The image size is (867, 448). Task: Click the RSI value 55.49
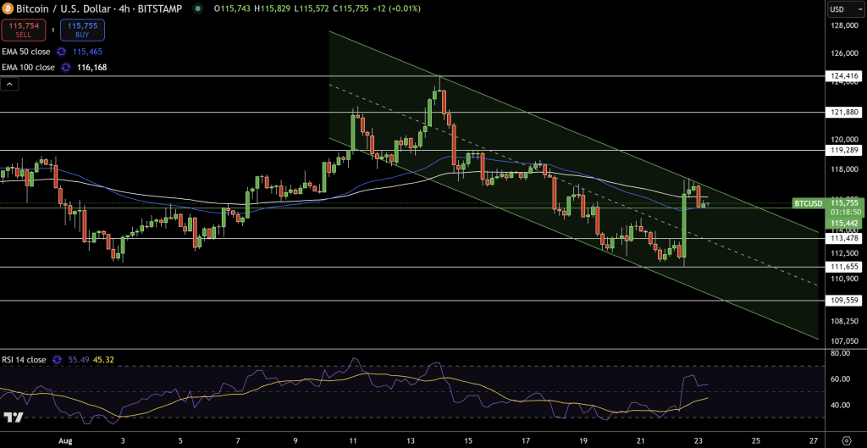pos(77,360)
